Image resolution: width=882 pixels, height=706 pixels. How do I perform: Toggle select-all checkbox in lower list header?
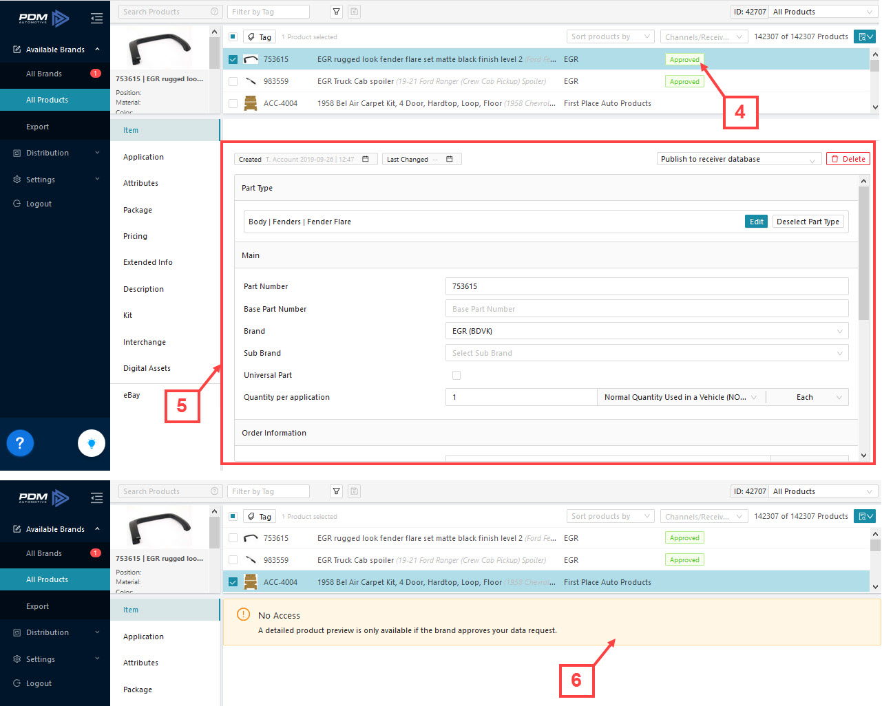[x=233, y=516]
